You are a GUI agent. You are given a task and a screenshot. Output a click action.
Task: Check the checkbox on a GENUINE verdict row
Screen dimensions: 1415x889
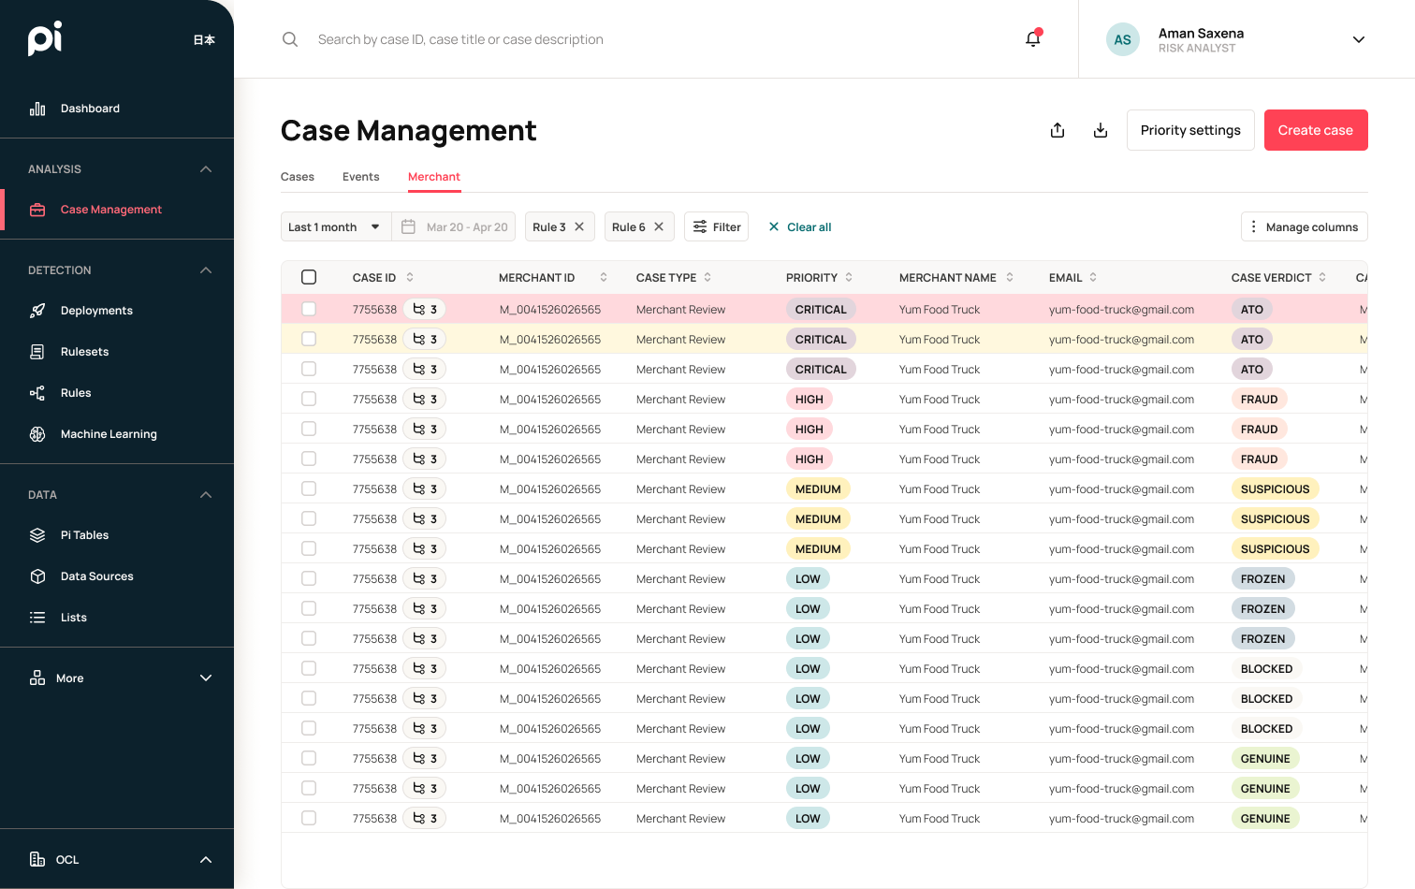click(x=309, y=758)
